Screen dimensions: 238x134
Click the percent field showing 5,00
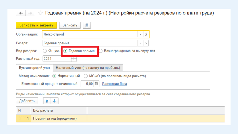point(87,84)
